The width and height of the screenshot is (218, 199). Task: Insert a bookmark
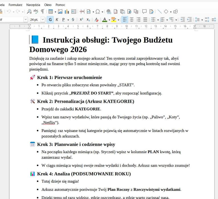129,12
